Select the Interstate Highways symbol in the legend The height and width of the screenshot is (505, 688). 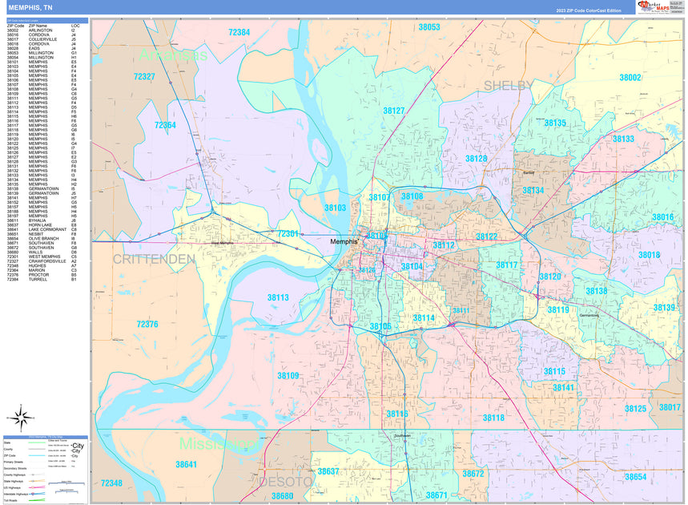point(37,494)
